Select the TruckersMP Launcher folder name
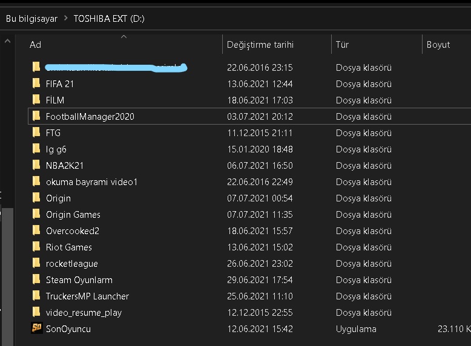This screenshot has height=346, width=471. pyautogui.click(x=87, y=296)
